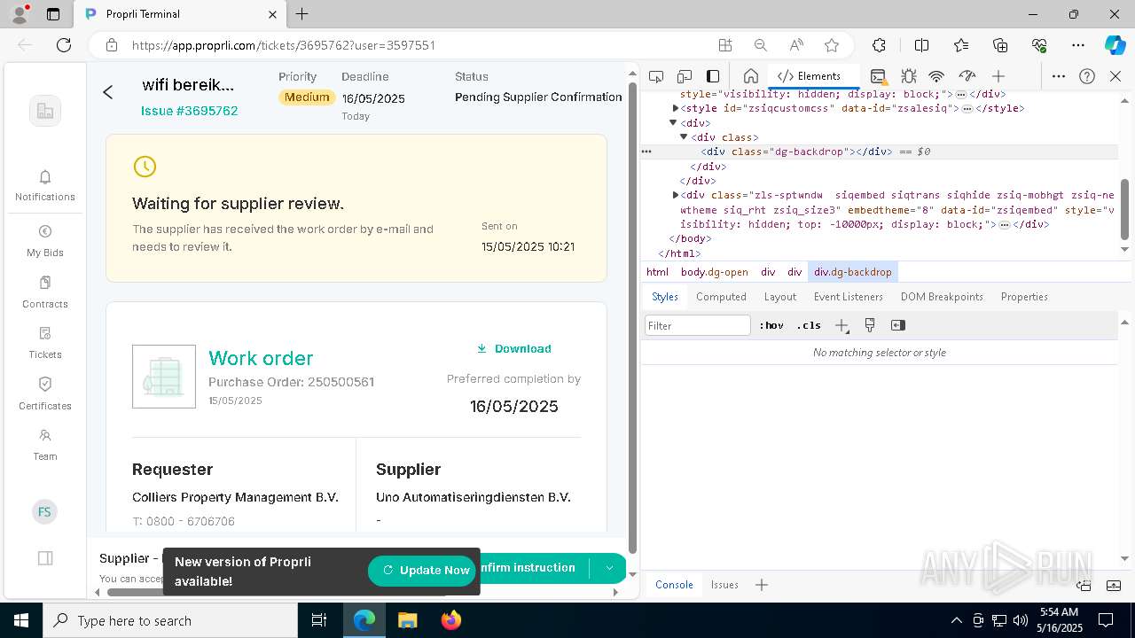The image size is (1135, 638).
Task: Collapse the div parent node
Action: (673, 122)
